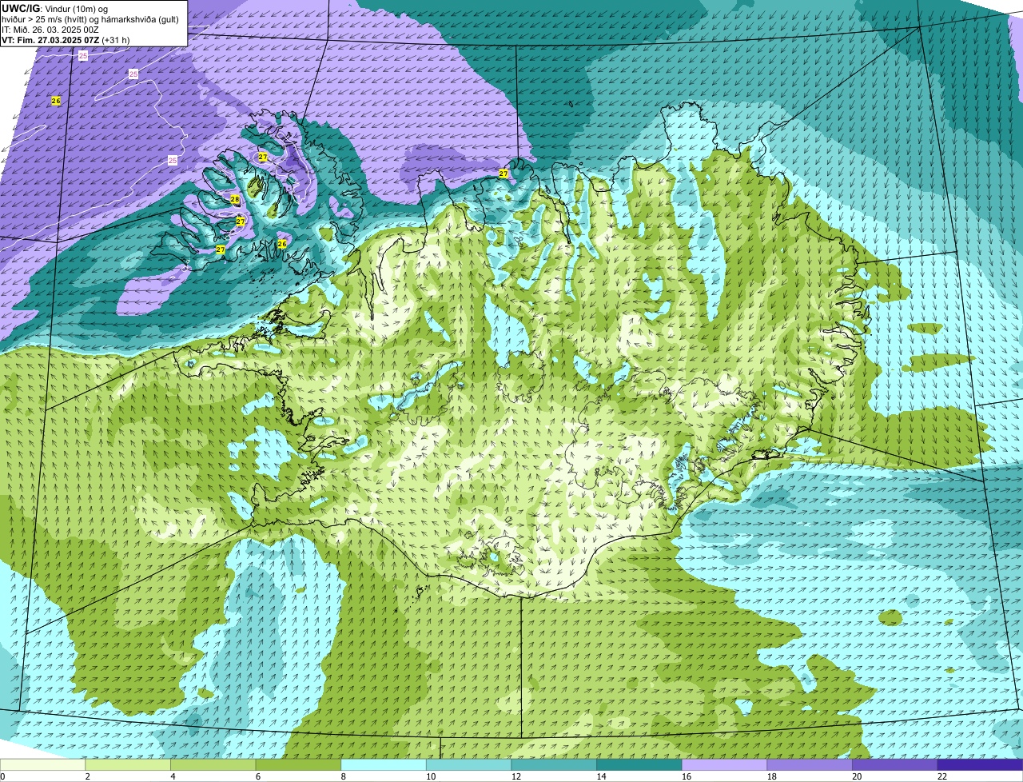Click the dark indigo legend swatch above 22
The height and width of the screenshot is (782, 1023).
tap(980, 764)
